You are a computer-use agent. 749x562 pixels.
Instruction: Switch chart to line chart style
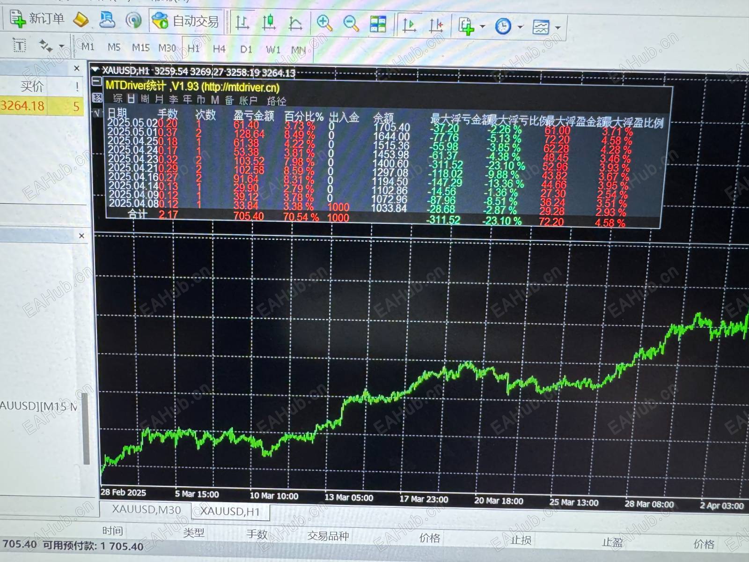[295, 23]
